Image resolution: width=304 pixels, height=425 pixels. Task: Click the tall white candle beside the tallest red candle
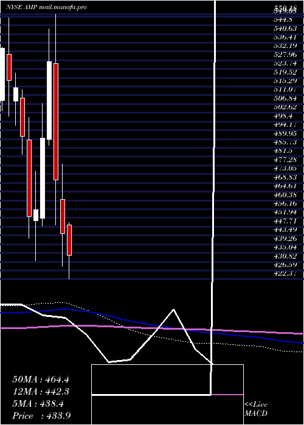pos(49,100)
